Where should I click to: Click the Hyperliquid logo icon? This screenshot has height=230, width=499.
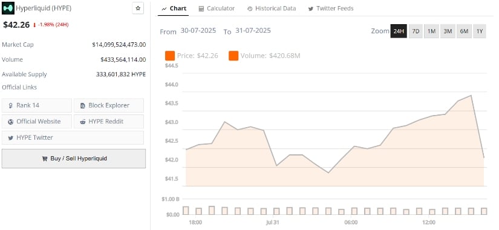[x=8, y=8]
